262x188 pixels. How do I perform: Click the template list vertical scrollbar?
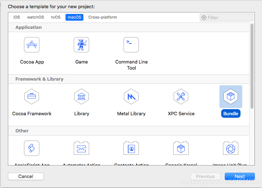click(252, 66)
